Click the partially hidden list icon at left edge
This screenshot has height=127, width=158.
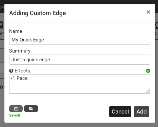pos(1,25)
